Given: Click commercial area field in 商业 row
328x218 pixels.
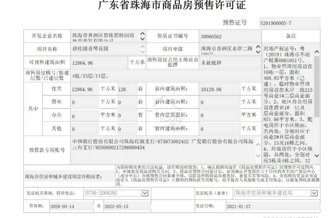Looking at the screenshot, I should pyautogui.click(x=85, y=102).
